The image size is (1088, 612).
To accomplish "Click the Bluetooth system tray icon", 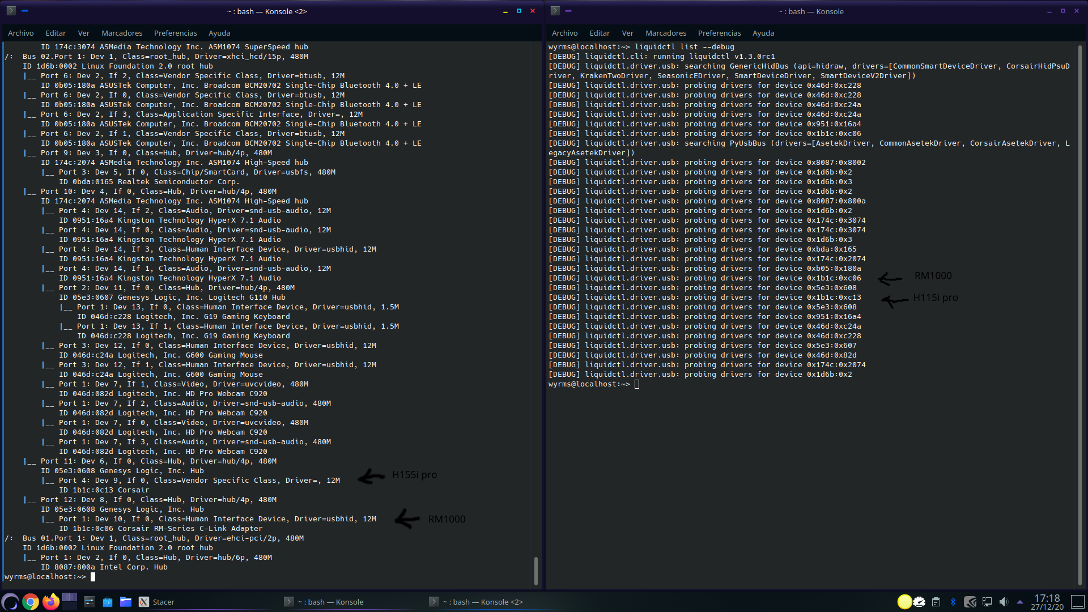I will pyautogui.click(x=953, y=602).
